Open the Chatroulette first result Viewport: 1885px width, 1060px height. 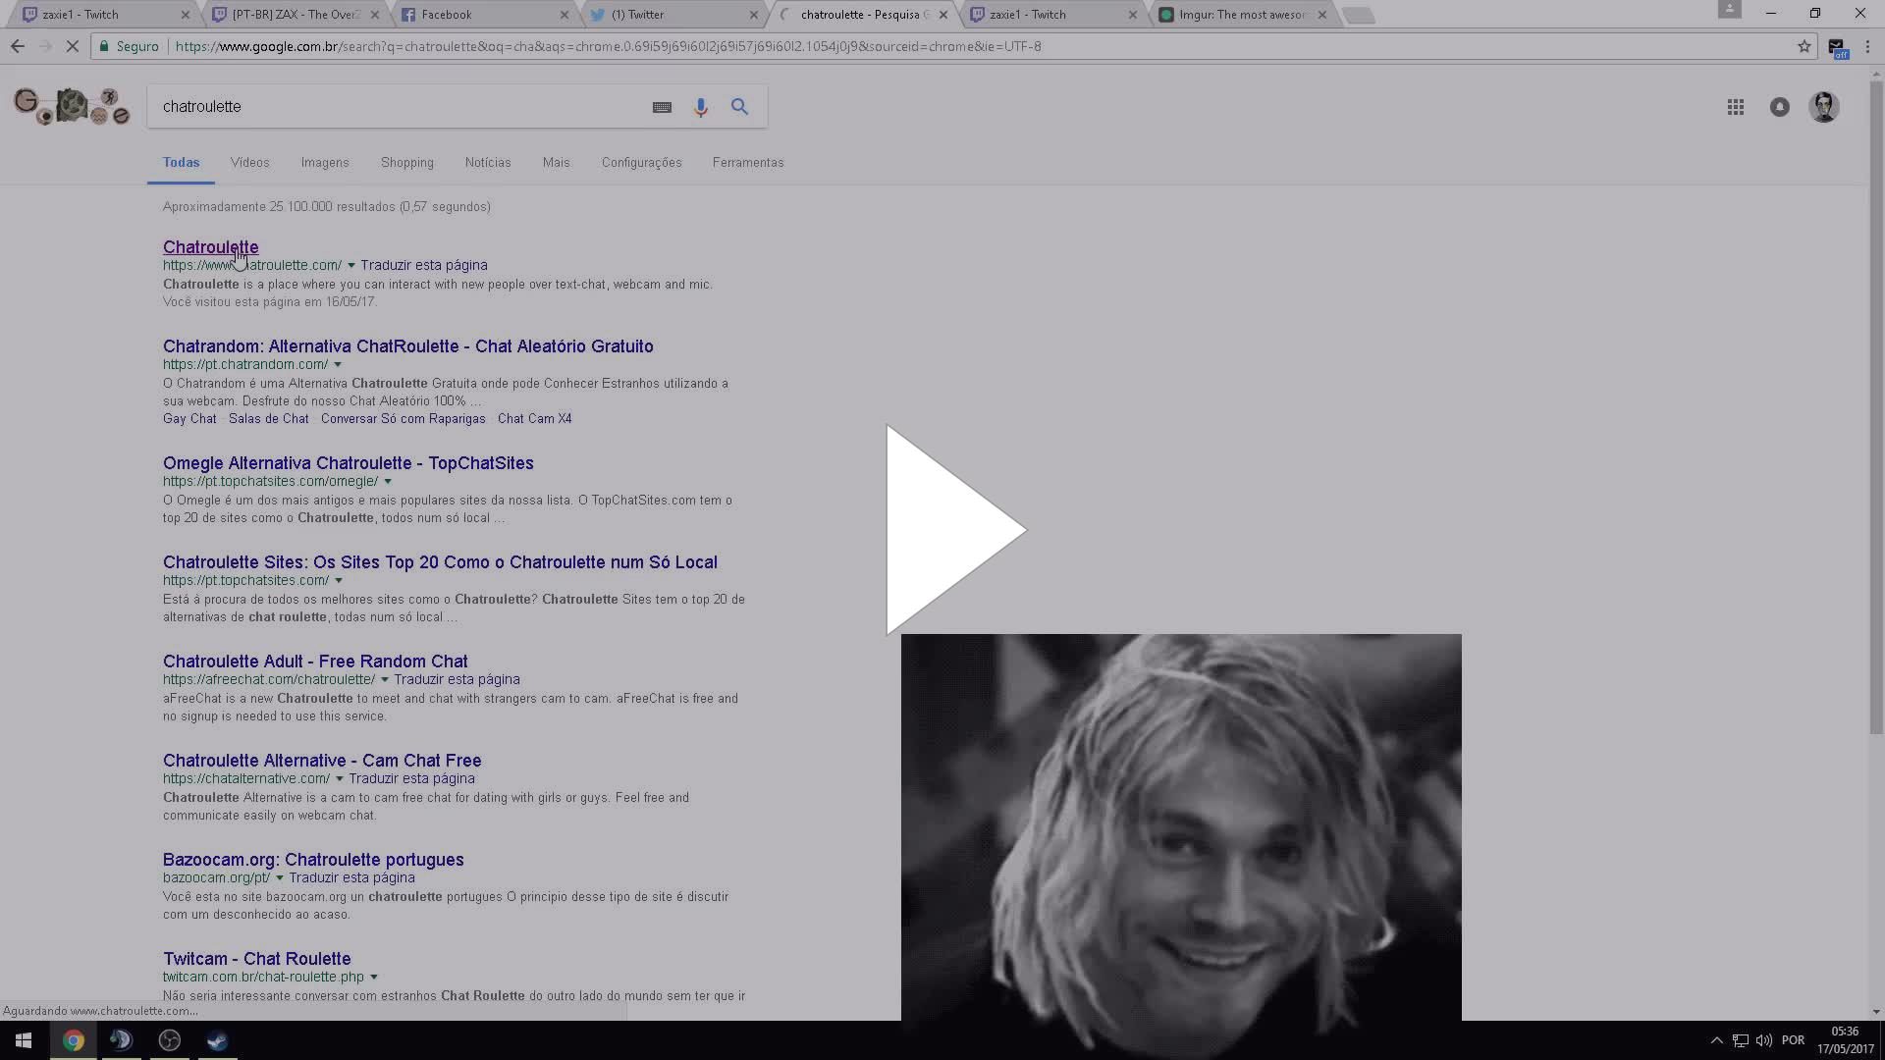[210, 247]
